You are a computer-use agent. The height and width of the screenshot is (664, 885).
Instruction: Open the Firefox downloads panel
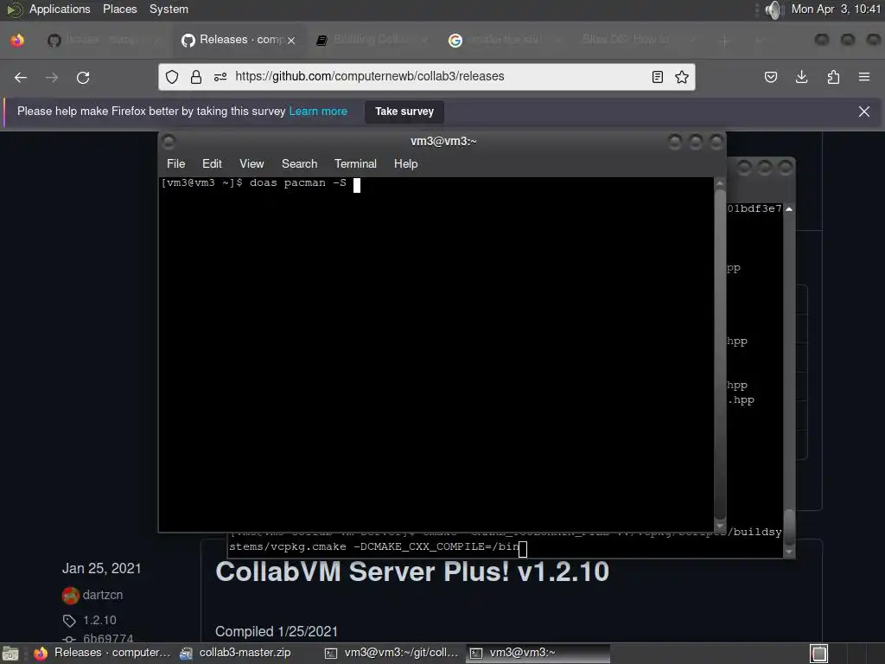(x=801, y=77)
